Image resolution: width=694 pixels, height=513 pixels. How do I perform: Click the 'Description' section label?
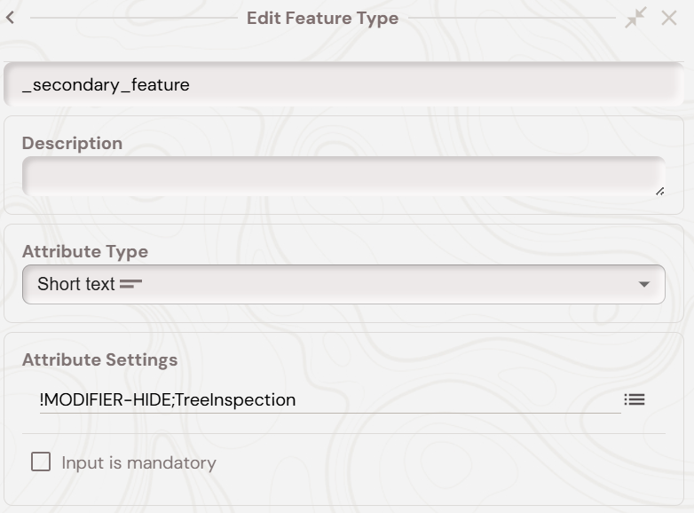click(x=72, y=143)
